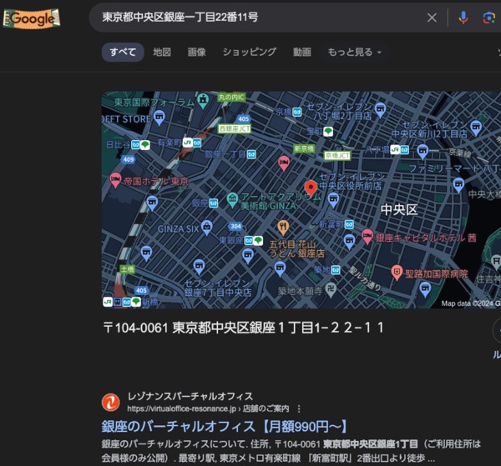This screenshot has height=466, width=501.
Task: Click the red location pin on map
Action: coord(311,188)
